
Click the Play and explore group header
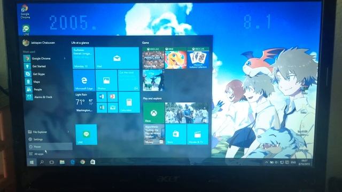(152, 99)
